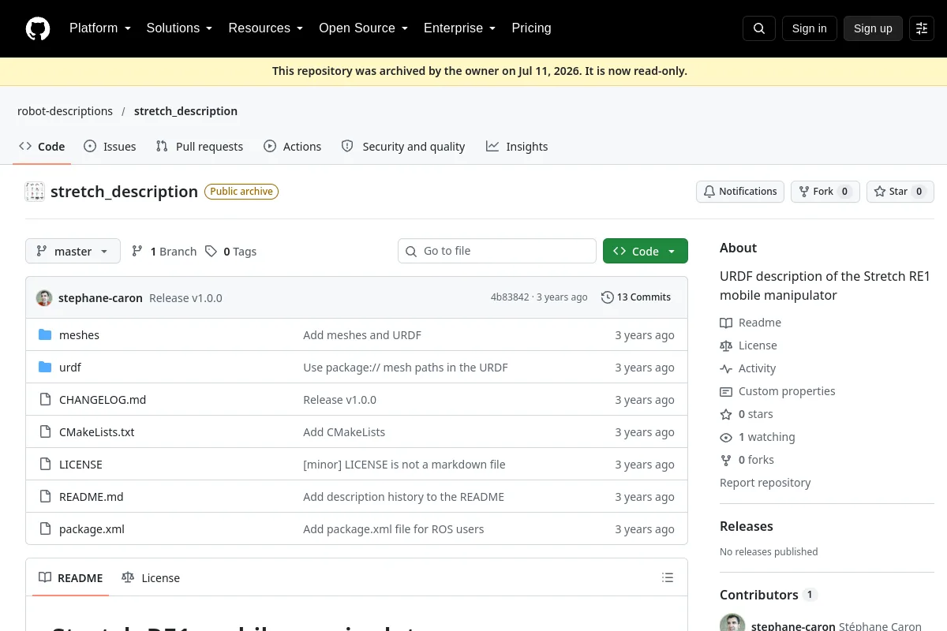Click the Activity pulse icon in About
Image resolution: width=947 pixels, height=631 pixels.
pos(726,368)
